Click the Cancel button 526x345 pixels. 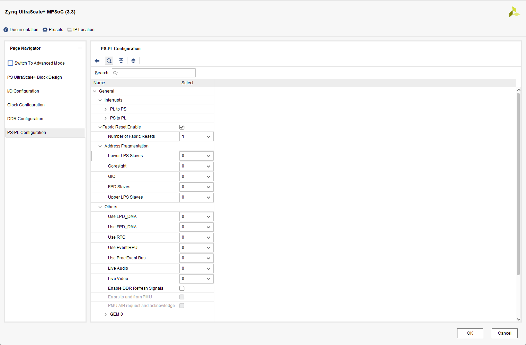[505, 333]
